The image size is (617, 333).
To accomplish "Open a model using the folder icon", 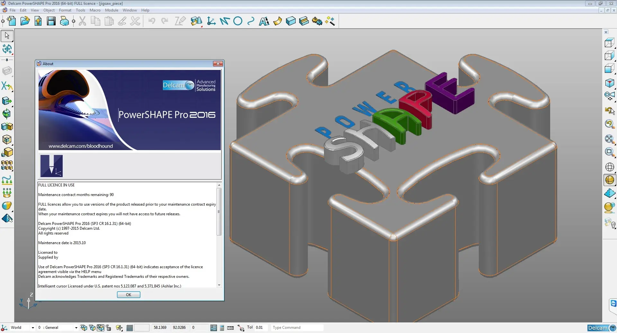I will coord(25,21).
